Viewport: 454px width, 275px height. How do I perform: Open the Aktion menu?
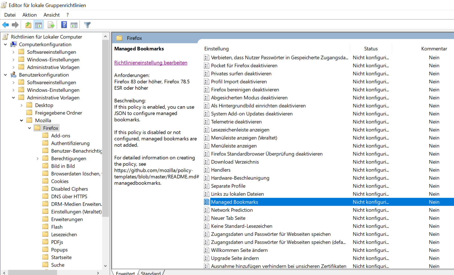(29, 15)
